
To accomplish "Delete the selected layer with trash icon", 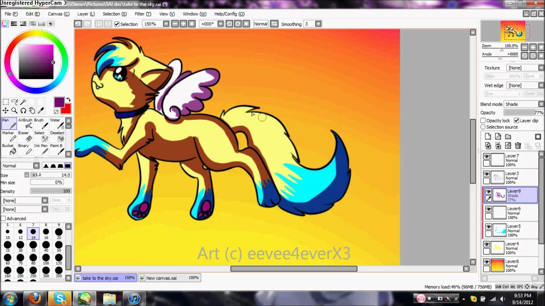I will coord(518,146).
